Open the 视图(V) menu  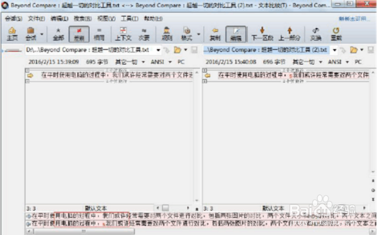click(x=106, y=19)
